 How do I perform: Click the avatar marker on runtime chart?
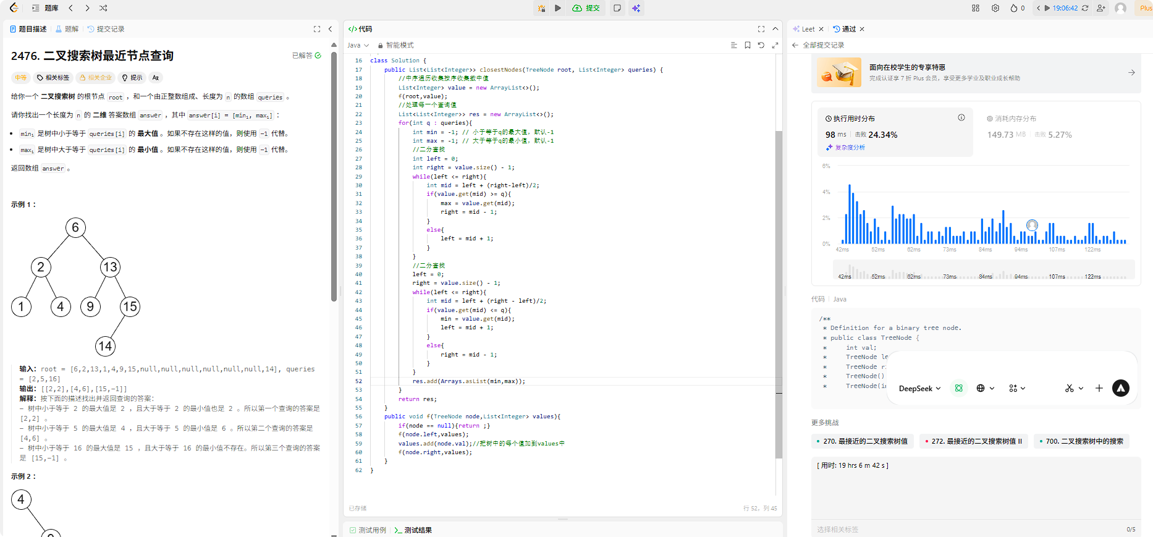click(1032, 226)
